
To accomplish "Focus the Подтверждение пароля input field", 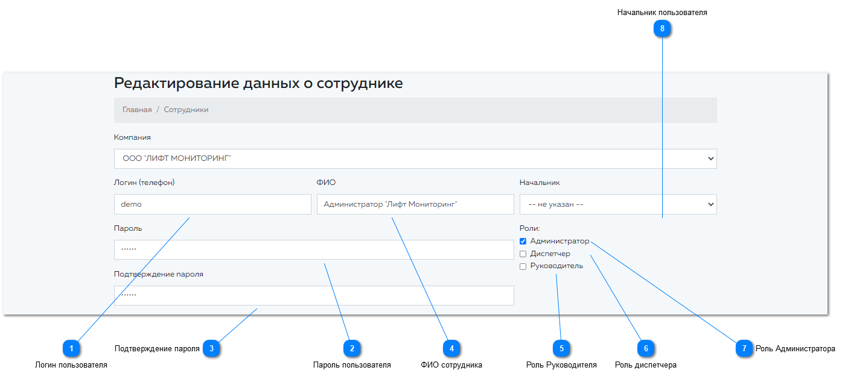I will pyautogui.click(x=314, y=295).
